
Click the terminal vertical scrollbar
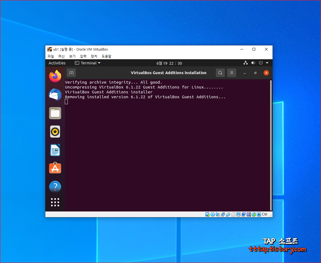click(271, 145)
